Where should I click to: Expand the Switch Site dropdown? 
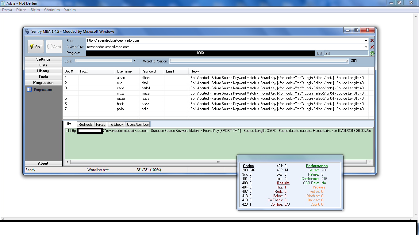tap(366, 47)
